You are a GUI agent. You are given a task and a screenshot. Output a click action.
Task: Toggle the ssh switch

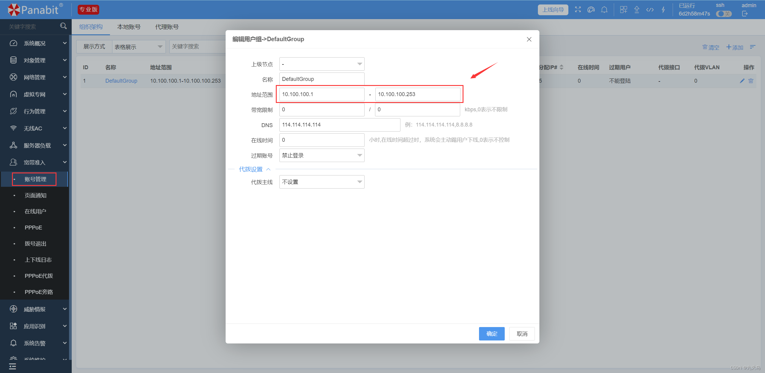pos(723,14)
